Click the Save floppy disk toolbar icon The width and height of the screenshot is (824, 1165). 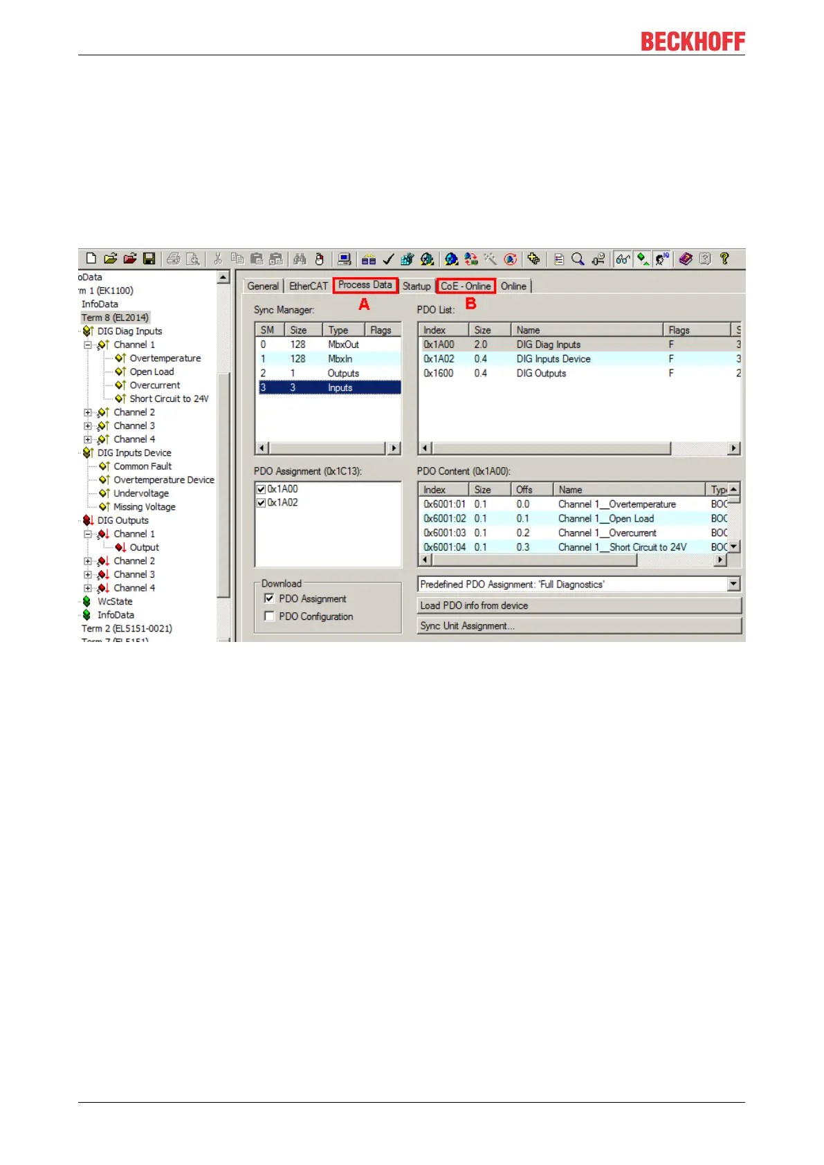tap(149, 259)
